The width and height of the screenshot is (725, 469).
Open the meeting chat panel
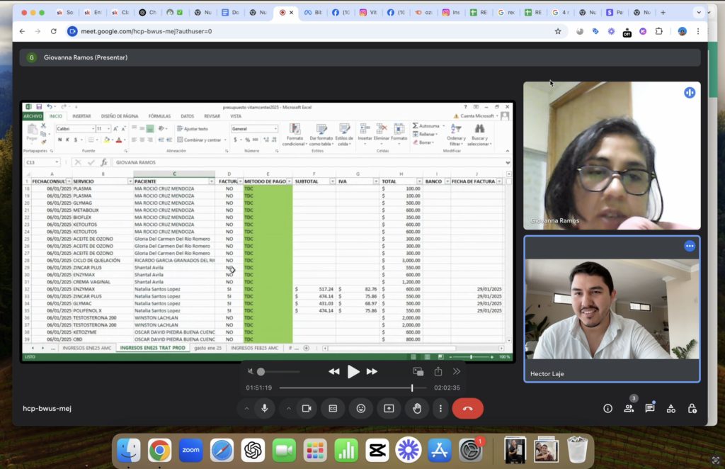click(x=649, y=408)
